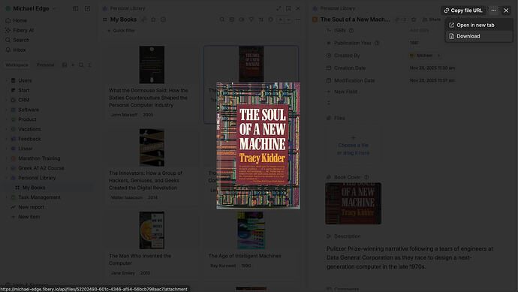Switch to the Personal tab

[x=46, y=65]
